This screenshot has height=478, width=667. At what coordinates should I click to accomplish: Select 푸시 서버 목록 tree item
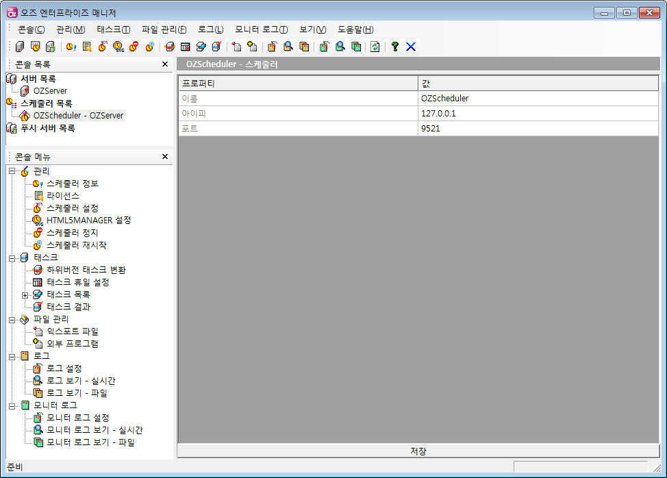[48, 128]
